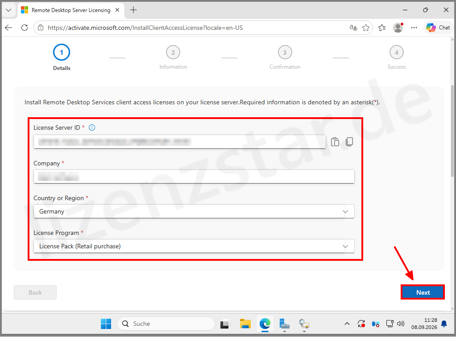Click the address bar URL

point(145,28)
